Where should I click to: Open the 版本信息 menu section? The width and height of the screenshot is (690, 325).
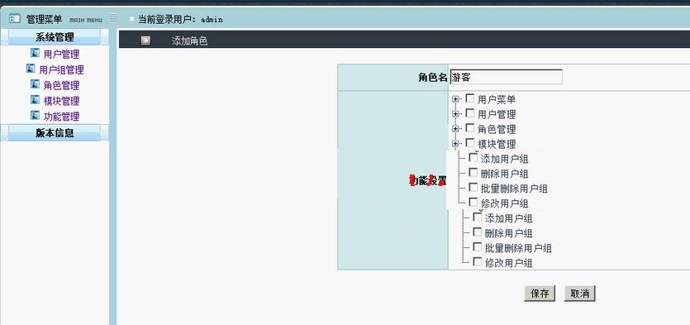click(55, 132)
